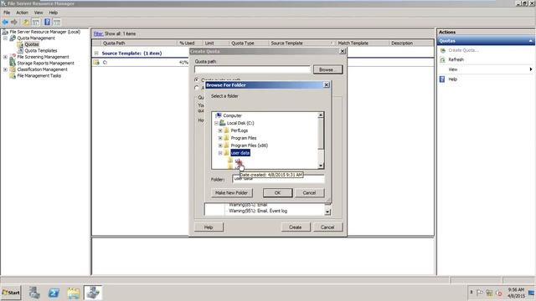Click Help in Actions pane
Screen dimensions: 536x301
452,79
